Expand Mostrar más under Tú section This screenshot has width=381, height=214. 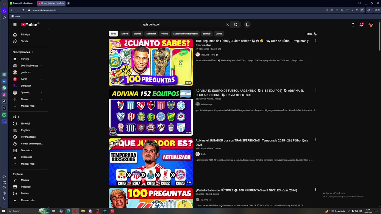[28, 164]
